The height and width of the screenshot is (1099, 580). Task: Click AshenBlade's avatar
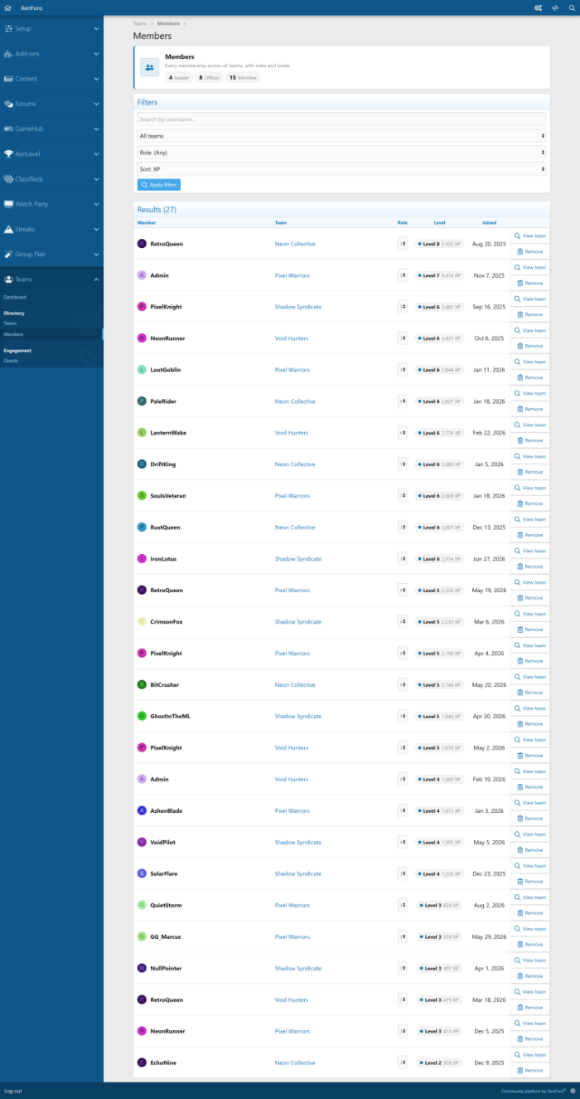[x=142, y=811]
